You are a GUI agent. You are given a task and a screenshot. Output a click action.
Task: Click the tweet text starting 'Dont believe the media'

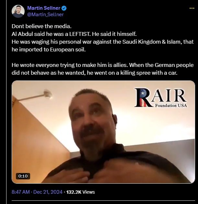[x=41, y=26]
